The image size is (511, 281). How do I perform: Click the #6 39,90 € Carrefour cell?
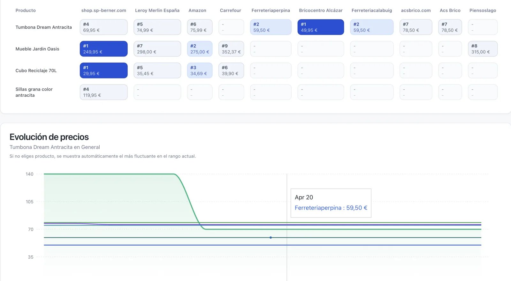tap(231, 70)
